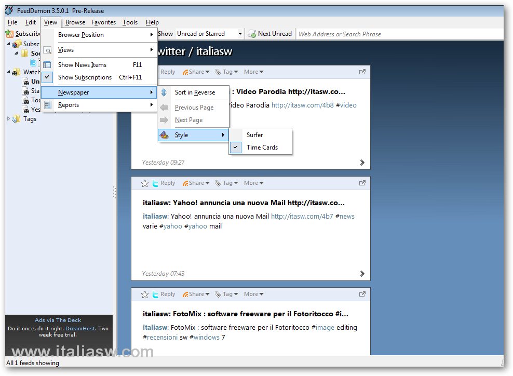Select the checked Time Cards style
Screen dimensions: 513x376
(x=261, y=147)
